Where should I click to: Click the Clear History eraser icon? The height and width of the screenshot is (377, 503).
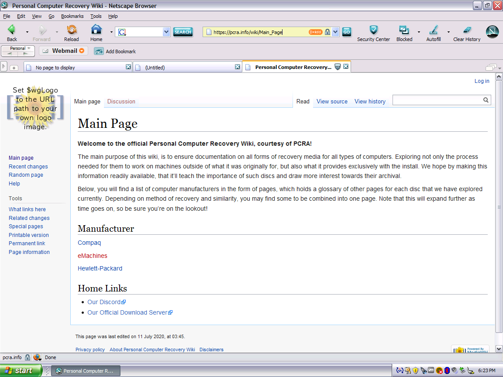click(x=467, y=30)
